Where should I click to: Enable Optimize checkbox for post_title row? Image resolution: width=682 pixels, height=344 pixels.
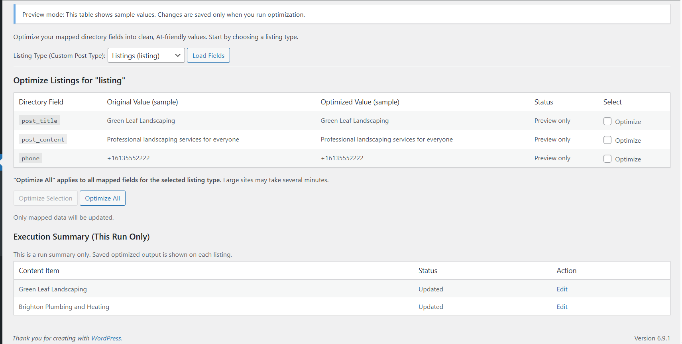click(x=607, y=121)
